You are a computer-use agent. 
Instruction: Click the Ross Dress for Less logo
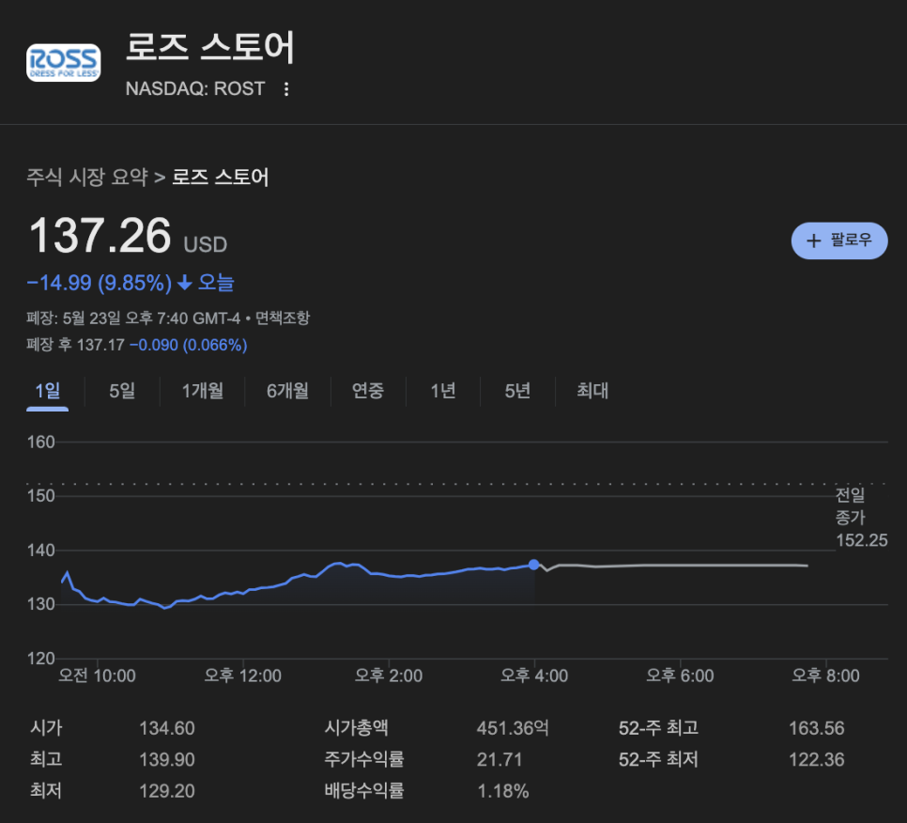click(64, 63)
